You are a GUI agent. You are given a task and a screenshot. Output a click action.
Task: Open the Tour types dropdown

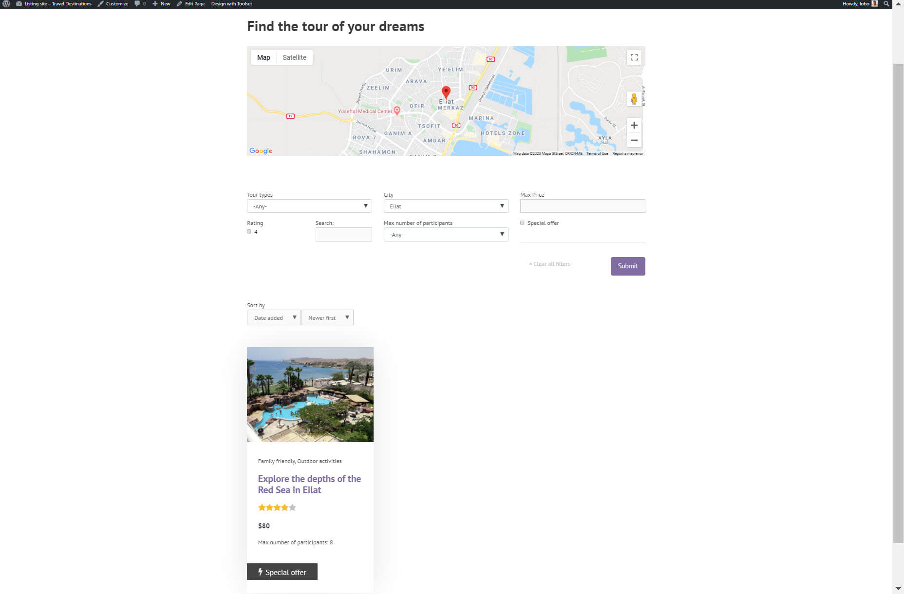coord(309,206)
